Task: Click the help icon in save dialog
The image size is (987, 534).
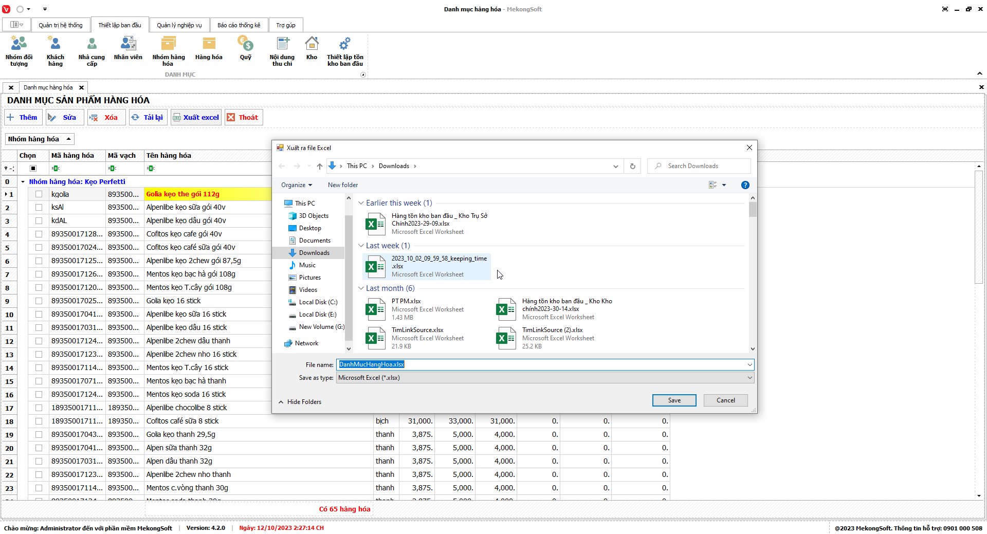Action: [745, 185]
